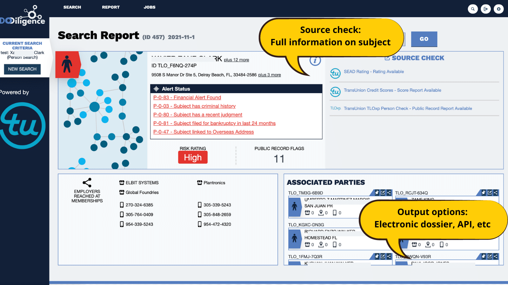Open the SEARCH menu
The height and width of the screenshot is (285, 508).
(72, 7)
